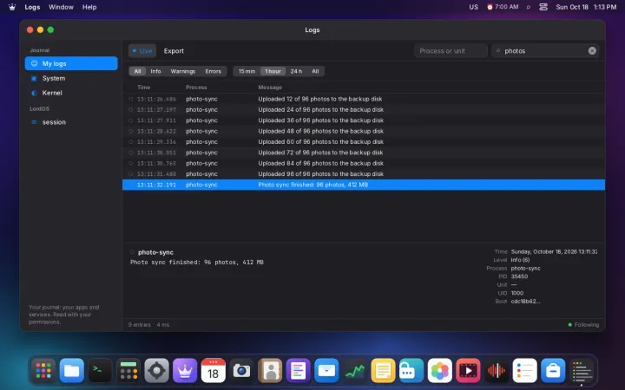Viewport: 625px width, 390px height.
Task: Open the Calendar app showing 18
Action: pos(214,371)
